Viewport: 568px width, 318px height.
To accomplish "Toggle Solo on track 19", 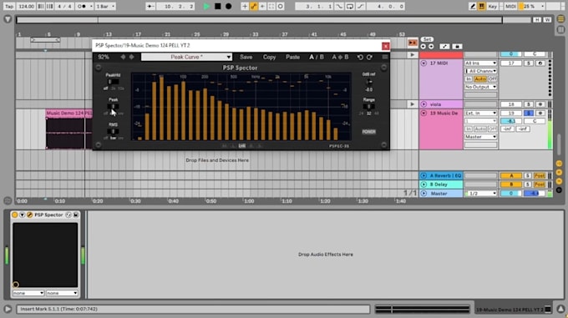I will point(529,114).
